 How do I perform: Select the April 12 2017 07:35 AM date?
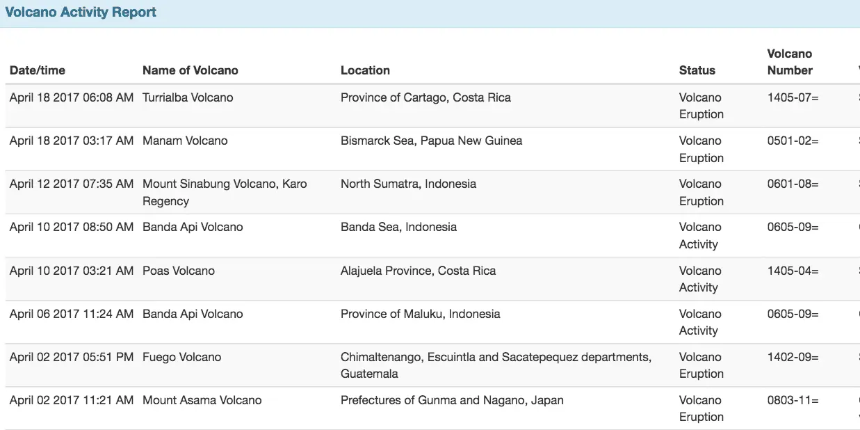tap(72, 184)
